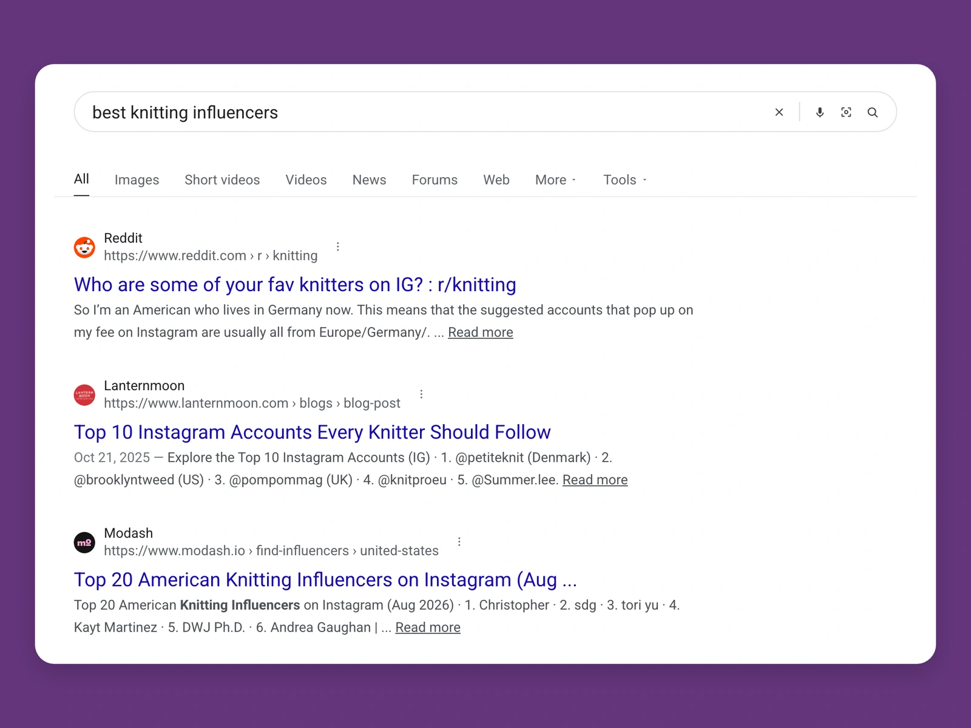Viewport: 971px width, 728px height.
Task: Click the modash.io find-influencers URL
Action: click(271, 550)
